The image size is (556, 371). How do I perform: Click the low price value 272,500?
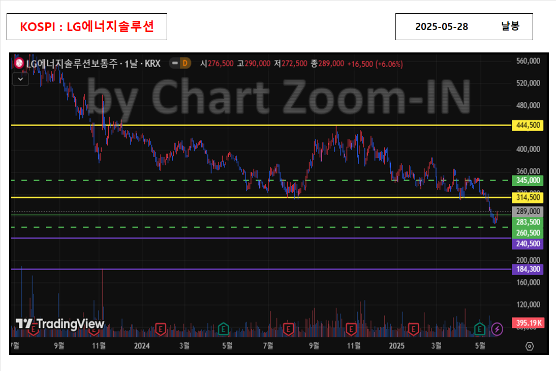(x=294, y=64)
